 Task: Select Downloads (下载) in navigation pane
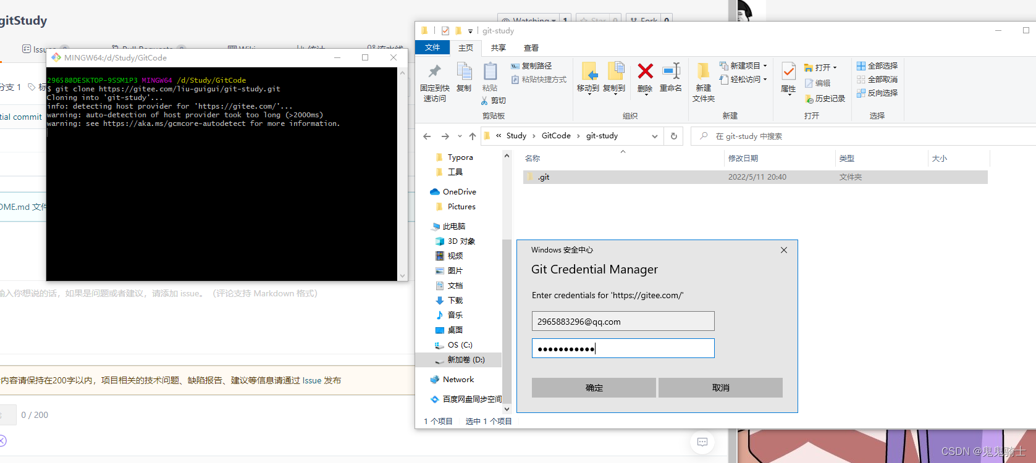click(455, 301)
